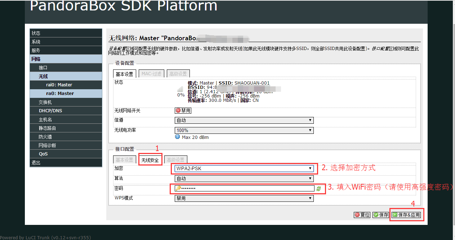Open 无线 in the sidebar
This screenshot has width=455, height=240.
point(66,76)
